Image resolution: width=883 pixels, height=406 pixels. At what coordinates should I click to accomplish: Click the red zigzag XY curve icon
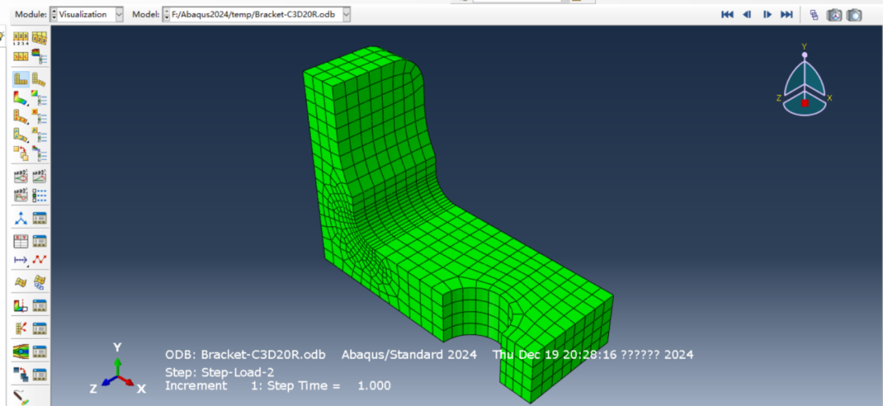point(39,259)
